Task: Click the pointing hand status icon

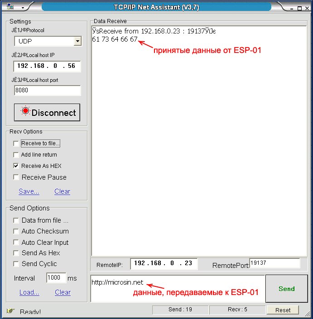Action: (10, 311)
